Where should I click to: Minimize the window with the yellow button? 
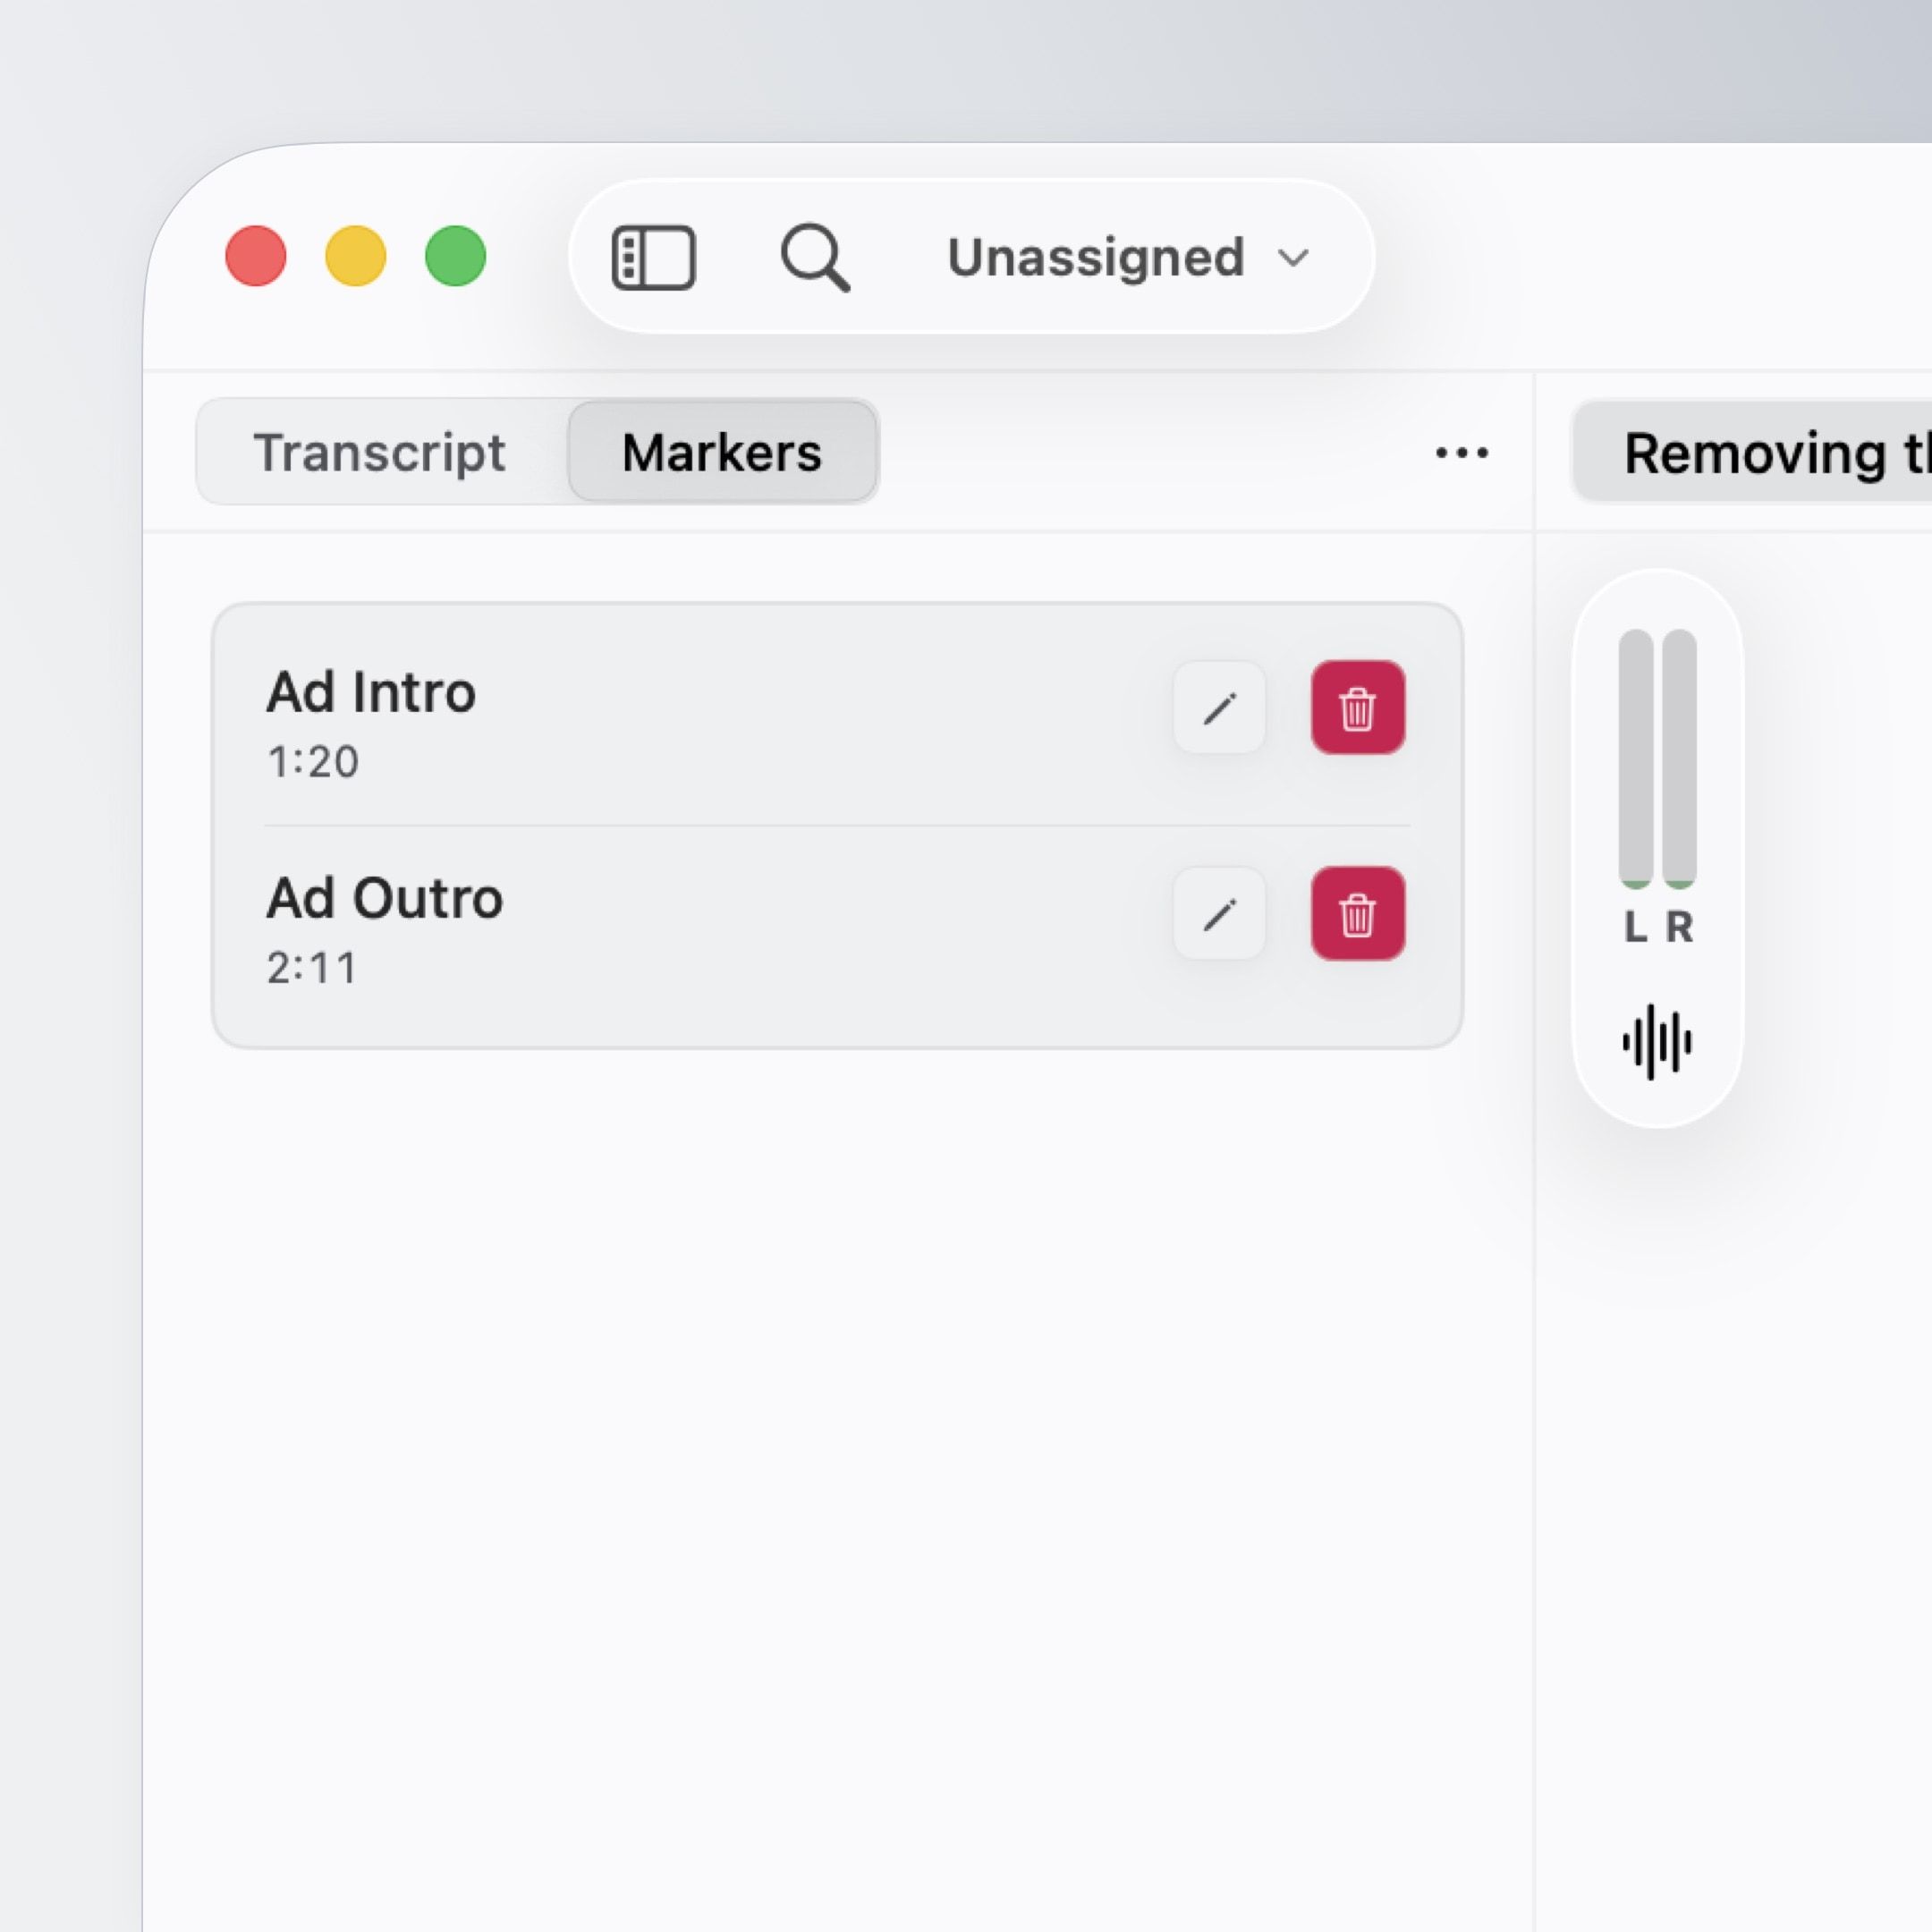click(356, 256)
